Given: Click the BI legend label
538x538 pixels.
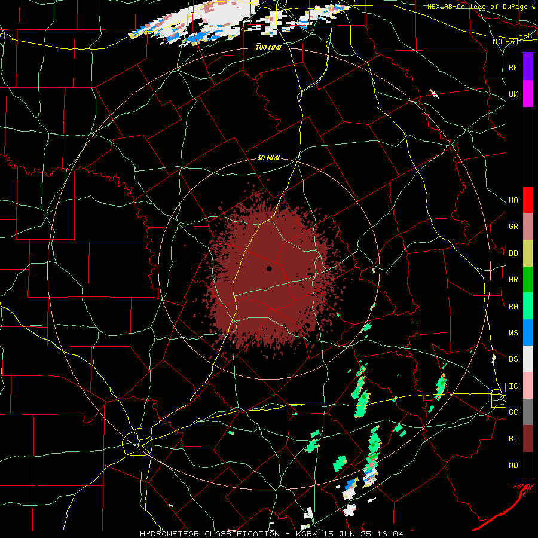Looking at the screenshot, I should coord(513,439).
